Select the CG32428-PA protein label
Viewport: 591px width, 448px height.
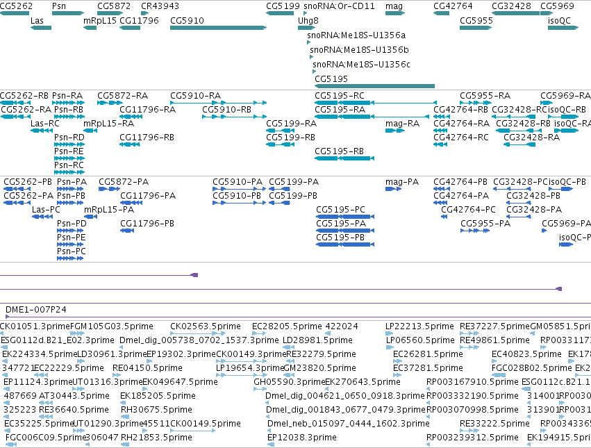tap(534, 210)
